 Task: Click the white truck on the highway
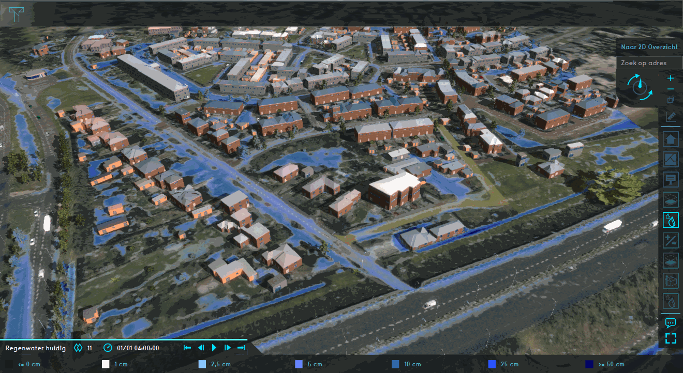(x=612, y=225)
